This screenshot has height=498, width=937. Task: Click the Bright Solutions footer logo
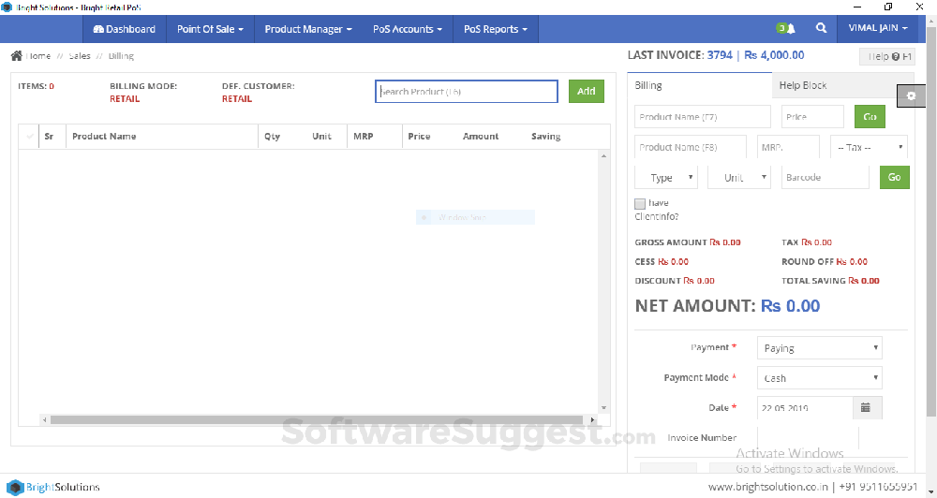pyautogui.click(x=53, y=487)
